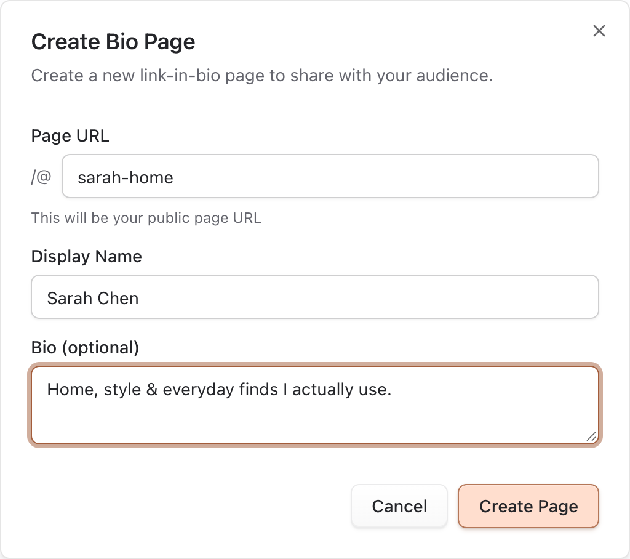The width and height of the screenshot is (630, 559).
Task: Click the bio textarea resize handle
Action: (591, 436)
